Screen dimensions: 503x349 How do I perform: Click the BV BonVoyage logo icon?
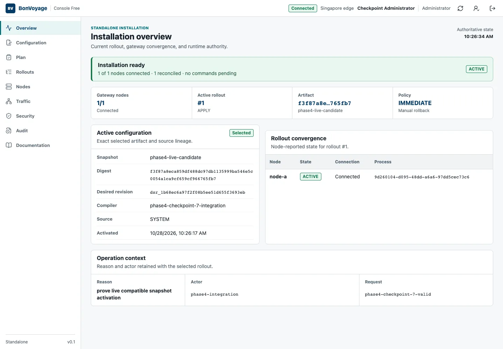click(10, 8)
